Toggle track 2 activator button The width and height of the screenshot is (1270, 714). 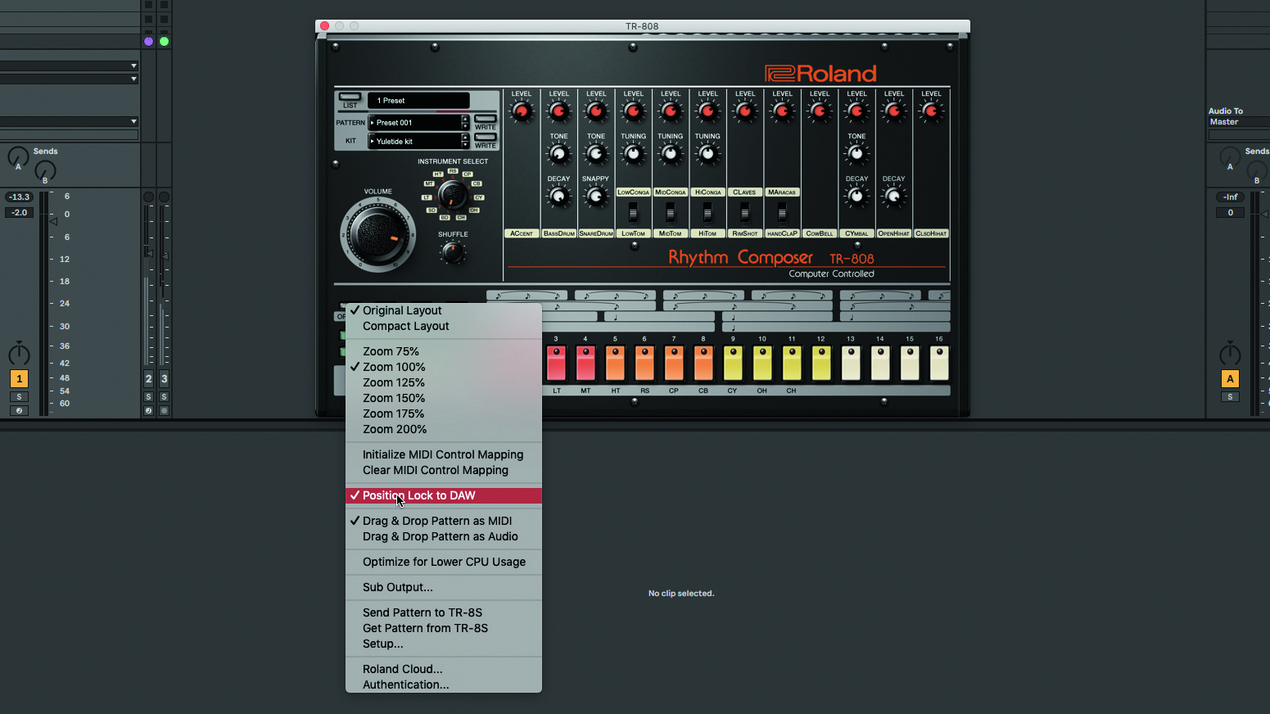[x=148, y=378]
